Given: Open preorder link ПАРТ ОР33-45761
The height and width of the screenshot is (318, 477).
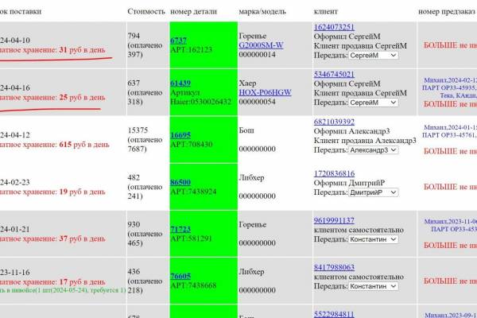Looking at the screenshot, I should pyautogui.click(x=450, y=135).
